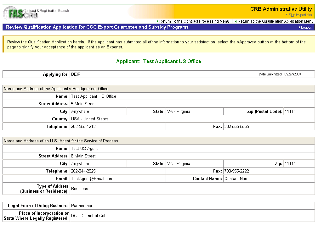Click the Applying for value DEIP
Image resolution: width=318 pixels, height=225 pixels.
[x=76, y=74]
